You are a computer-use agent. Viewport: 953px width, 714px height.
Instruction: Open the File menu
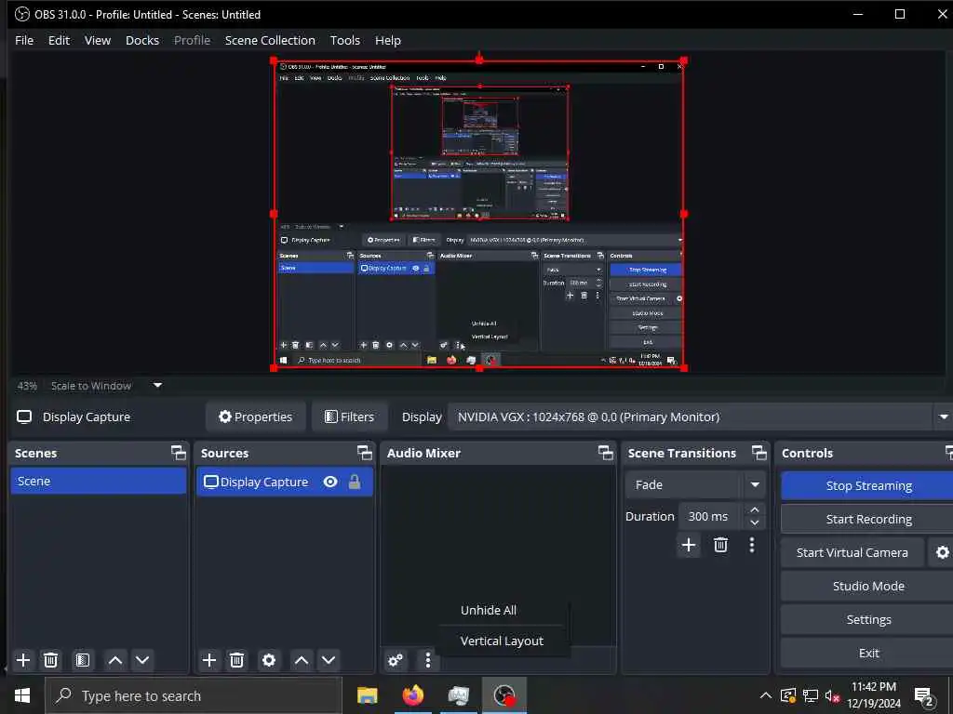click(x=24, y=40)
